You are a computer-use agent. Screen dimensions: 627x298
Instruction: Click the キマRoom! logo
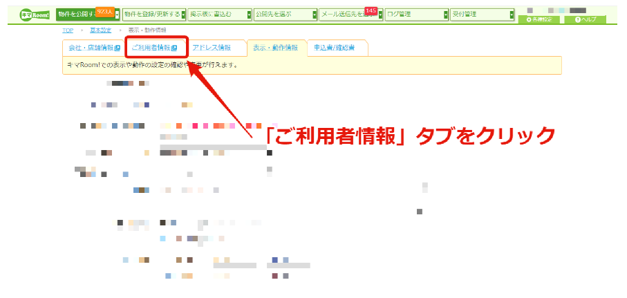point(35,15)
